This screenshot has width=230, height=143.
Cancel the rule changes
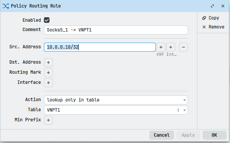click(162, 135)
